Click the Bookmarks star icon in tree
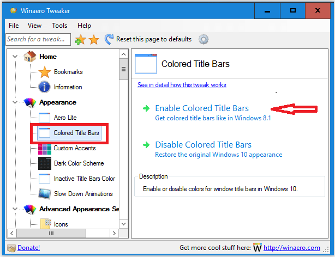Image resolution: width=335 pixels, height=257 pixels. [x=45, y=72]
